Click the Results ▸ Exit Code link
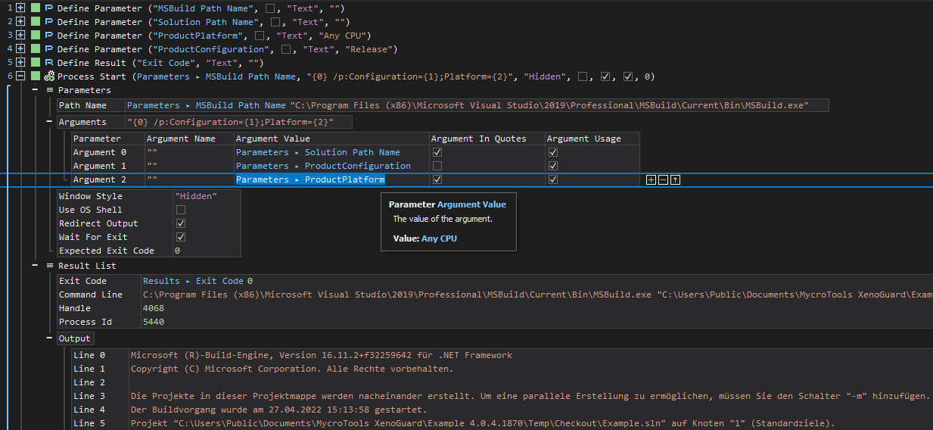Image resolution: width=933 pixels, height=430 pixels. coord(197,281)
